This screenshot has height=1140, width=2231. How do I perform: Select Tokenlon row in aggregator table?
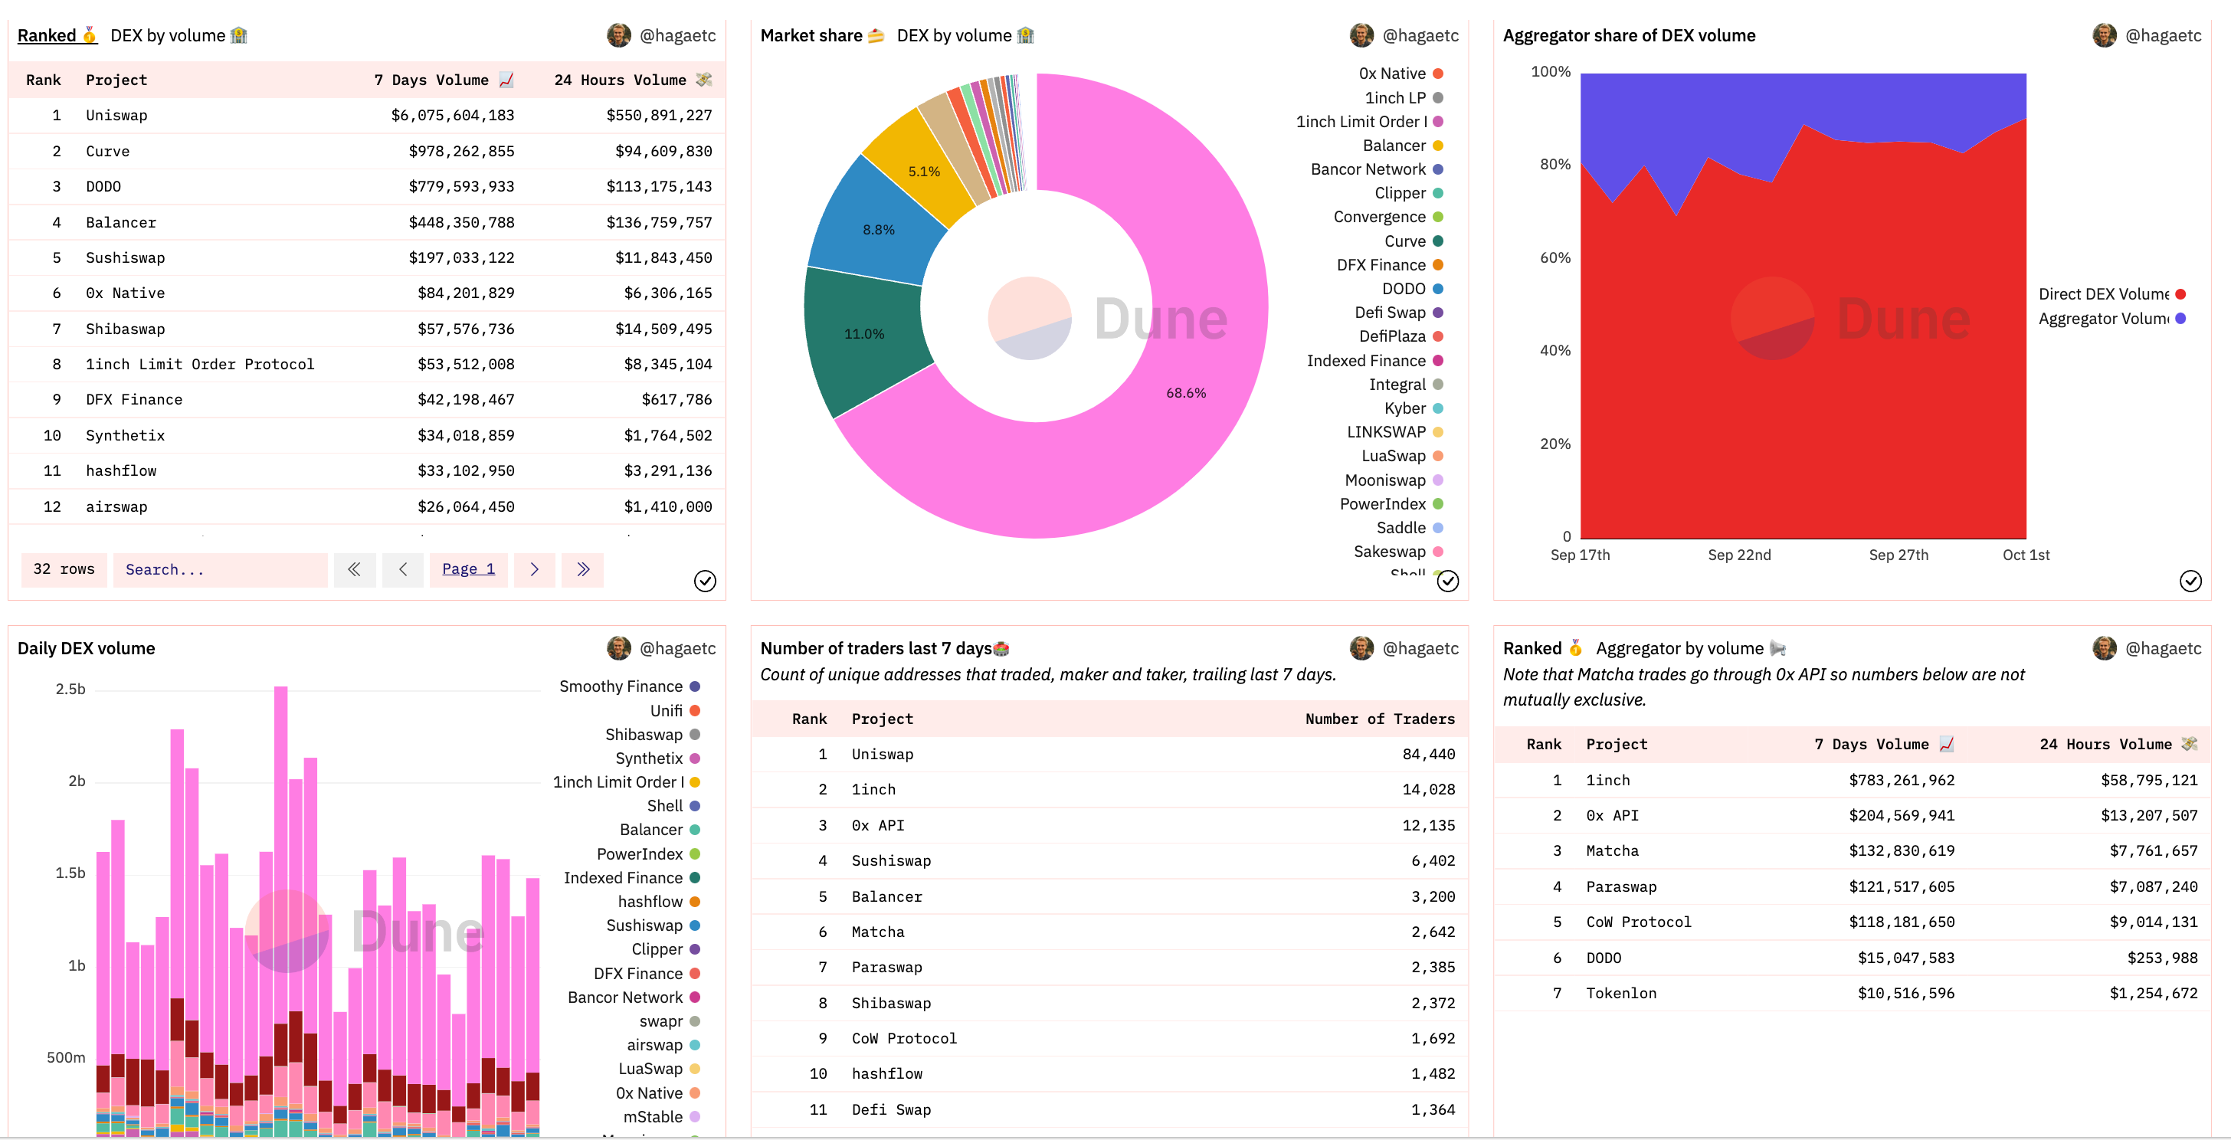click(1853, 994)
